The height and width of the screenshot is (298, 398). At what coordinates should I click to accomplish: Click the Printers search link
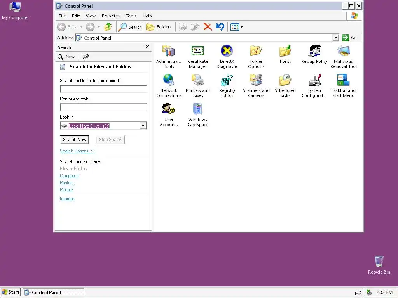(x=67, y=183)
